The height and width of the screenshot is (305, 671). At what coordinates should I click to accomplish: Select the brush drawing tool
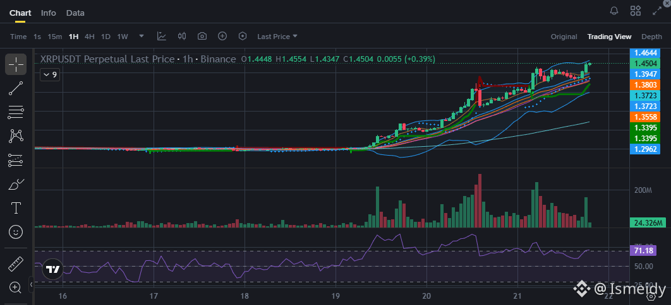point(16,184)
